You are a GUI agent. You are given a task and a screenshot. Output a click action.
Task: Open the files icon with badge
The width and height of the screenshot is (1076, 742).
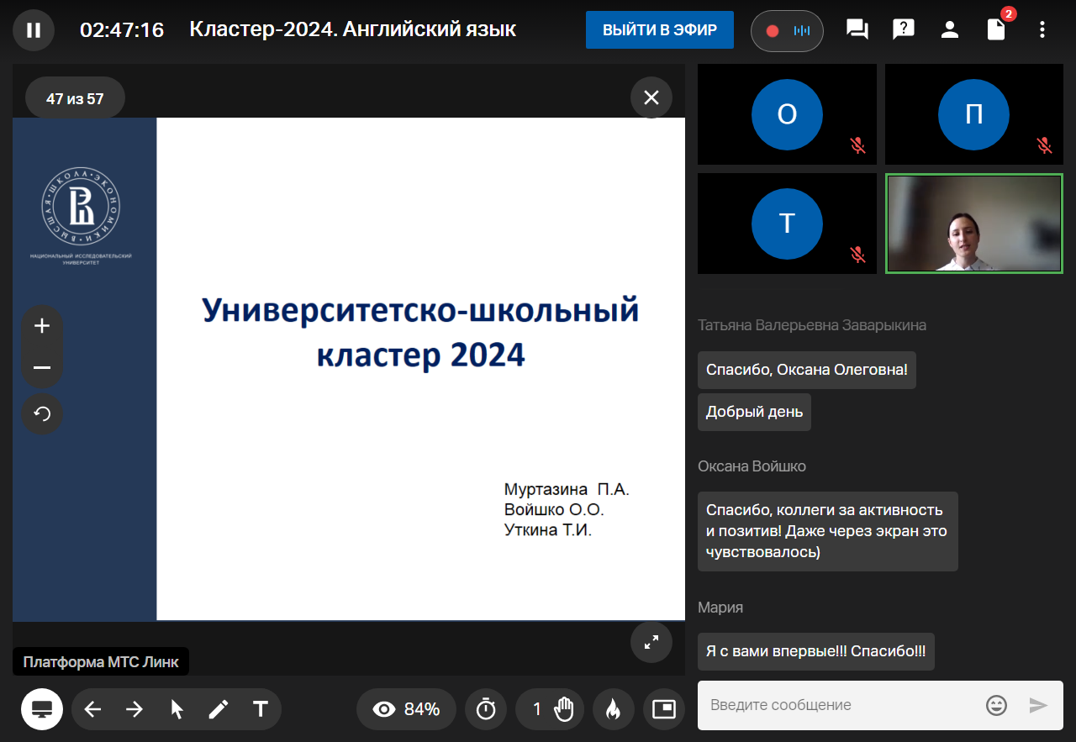[x=996, y=30]
